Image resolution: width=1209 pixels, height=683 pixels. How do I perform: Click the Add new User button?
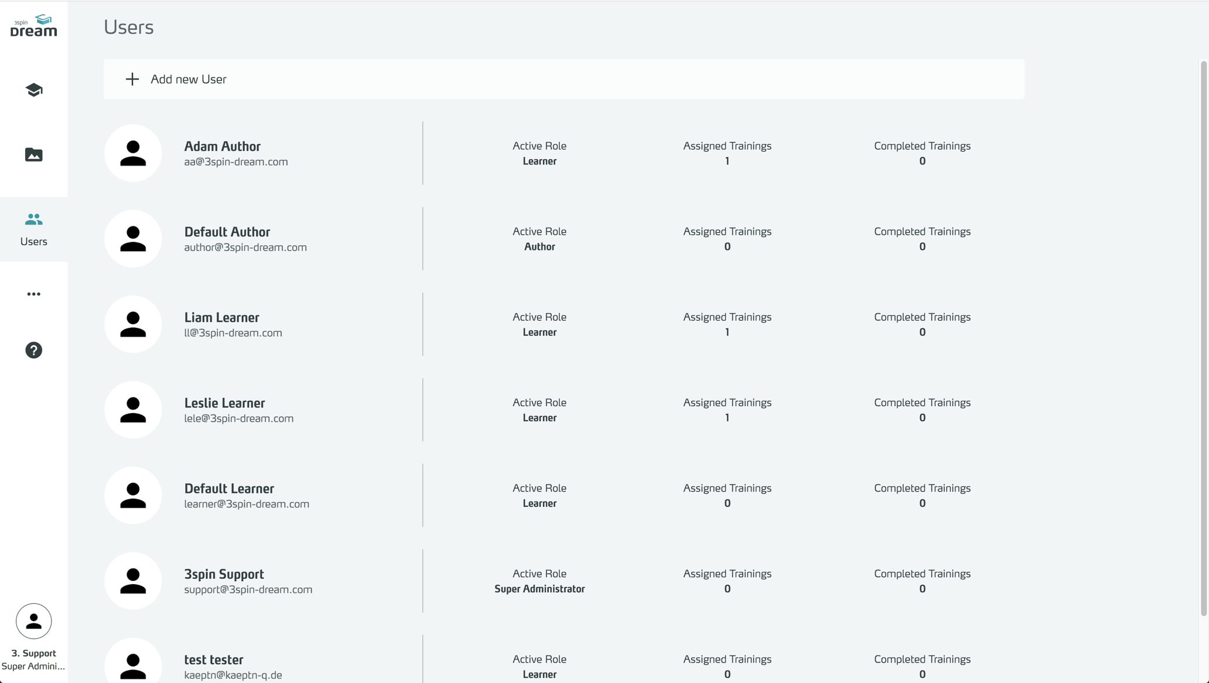click(189, 79)
